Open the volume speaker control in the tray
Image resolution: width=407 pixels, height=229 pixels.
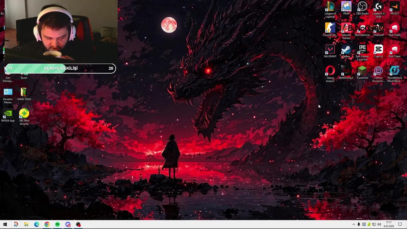tap(379, 225)
